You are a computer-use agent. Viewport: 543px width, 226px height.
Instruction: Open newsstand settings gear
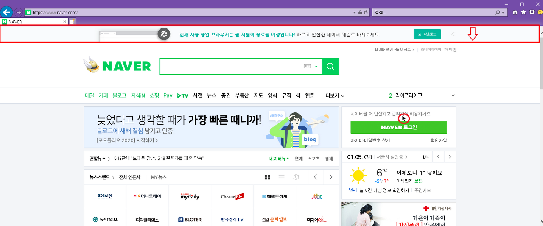pyautogui.click(x=296, y=177)
